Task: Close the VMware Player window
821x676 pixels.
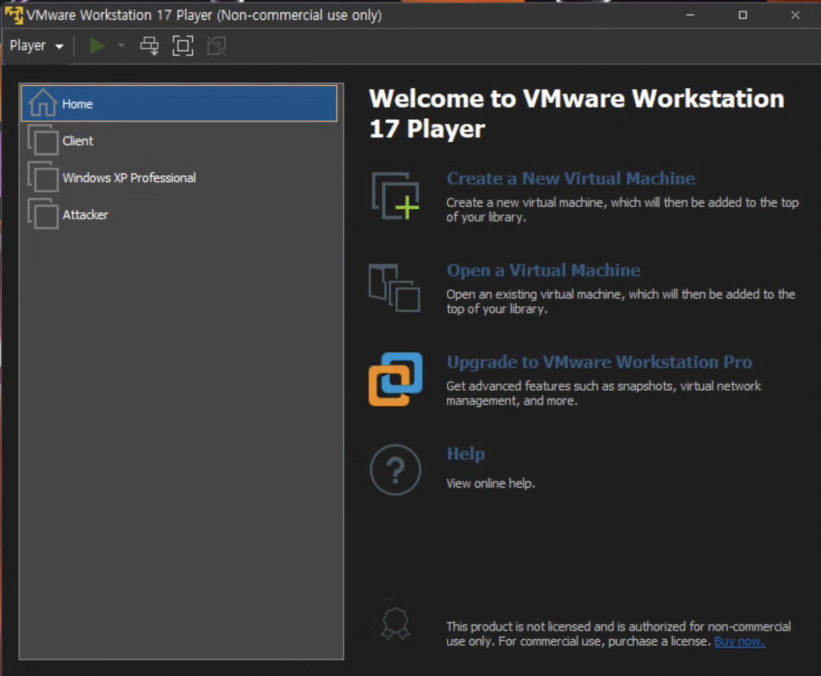Action: 795,15
